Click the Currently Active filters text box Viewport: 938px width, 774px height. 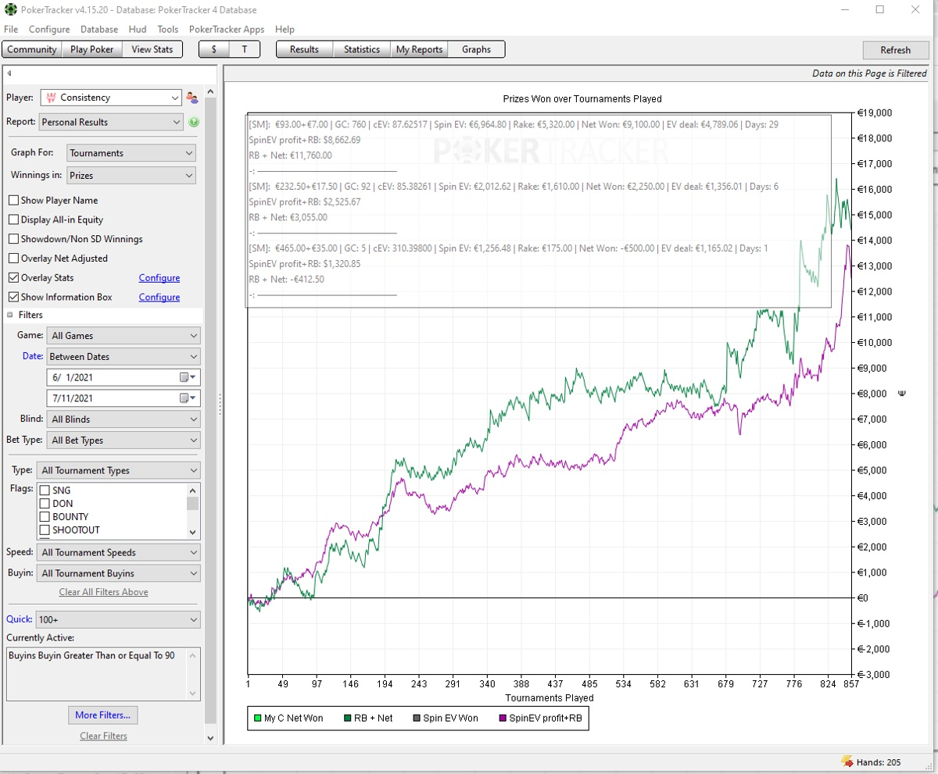98,673
